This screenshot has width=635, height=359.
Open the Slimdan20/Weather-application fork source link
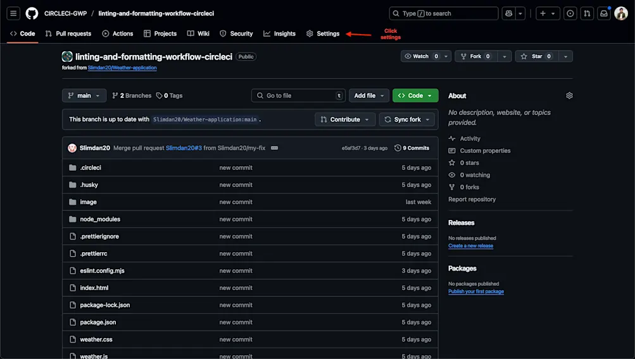pyautogui.click(x=122, y=68)
